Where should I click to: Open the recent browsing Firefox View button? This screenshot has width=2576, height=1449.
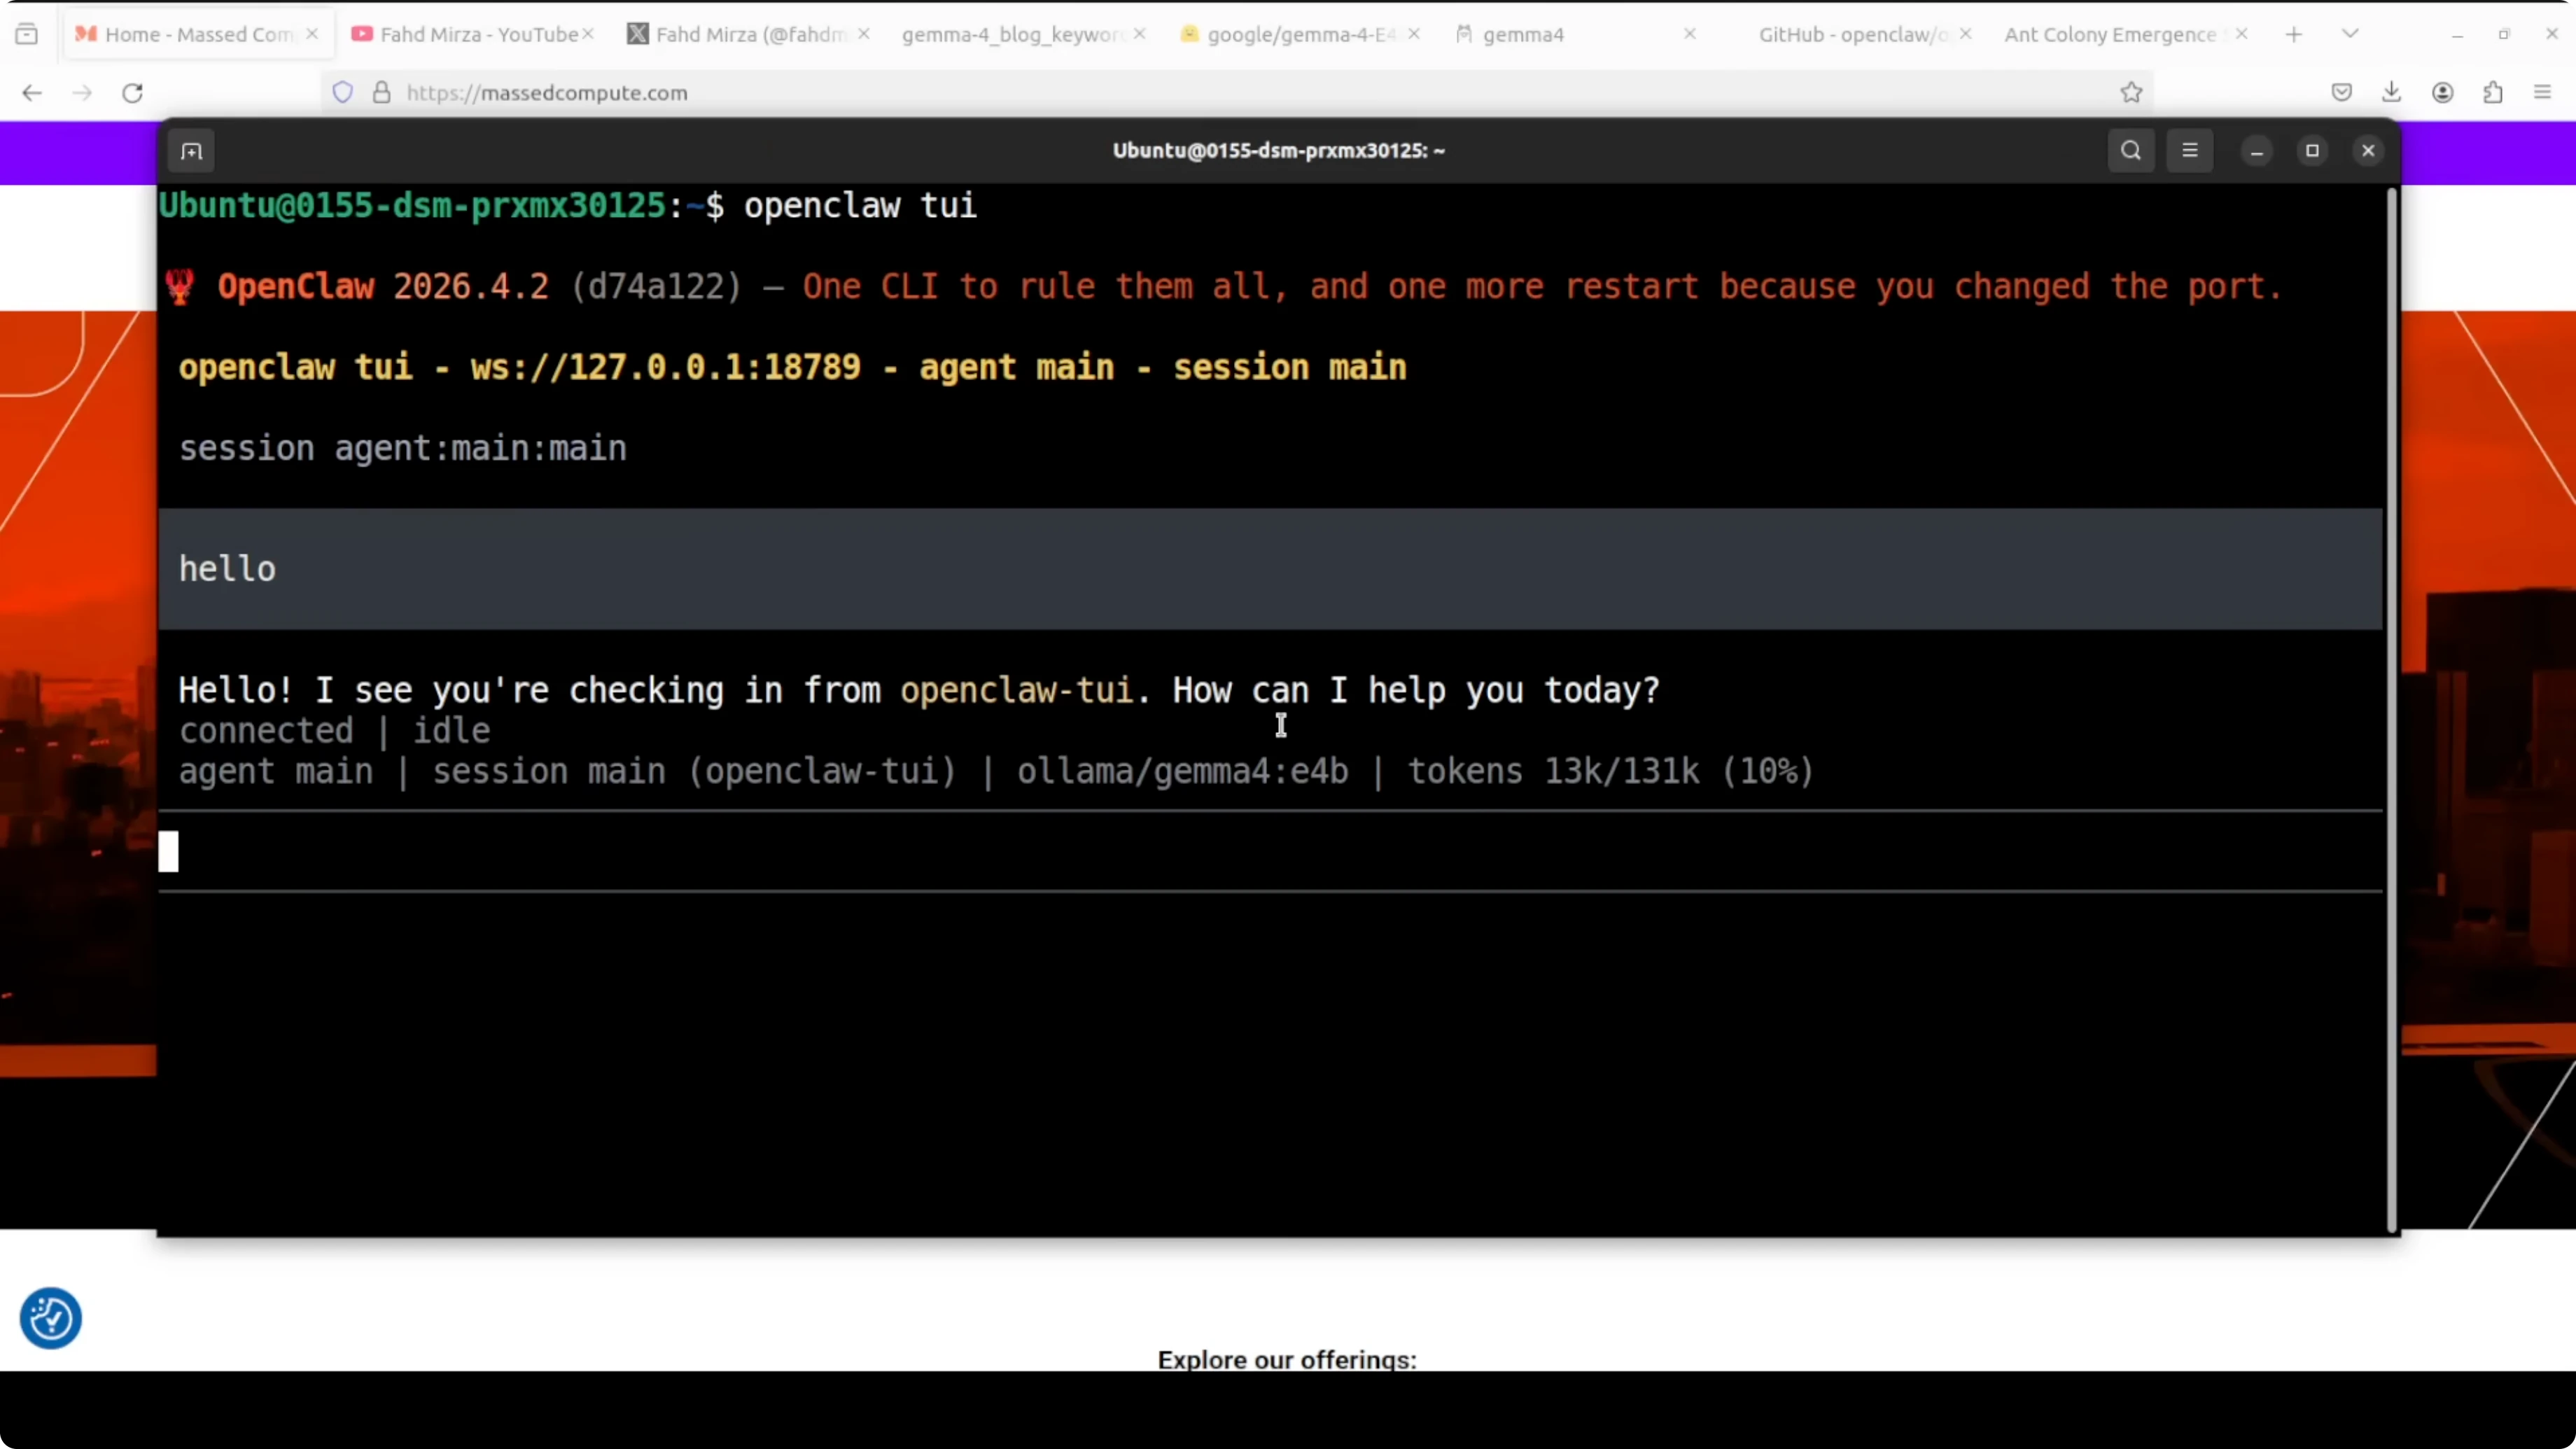[27, 34]
